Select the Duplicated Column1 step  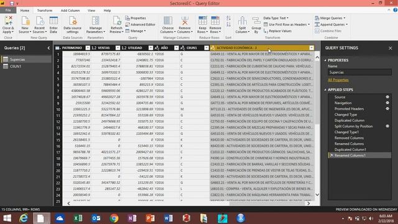(359, 149)
